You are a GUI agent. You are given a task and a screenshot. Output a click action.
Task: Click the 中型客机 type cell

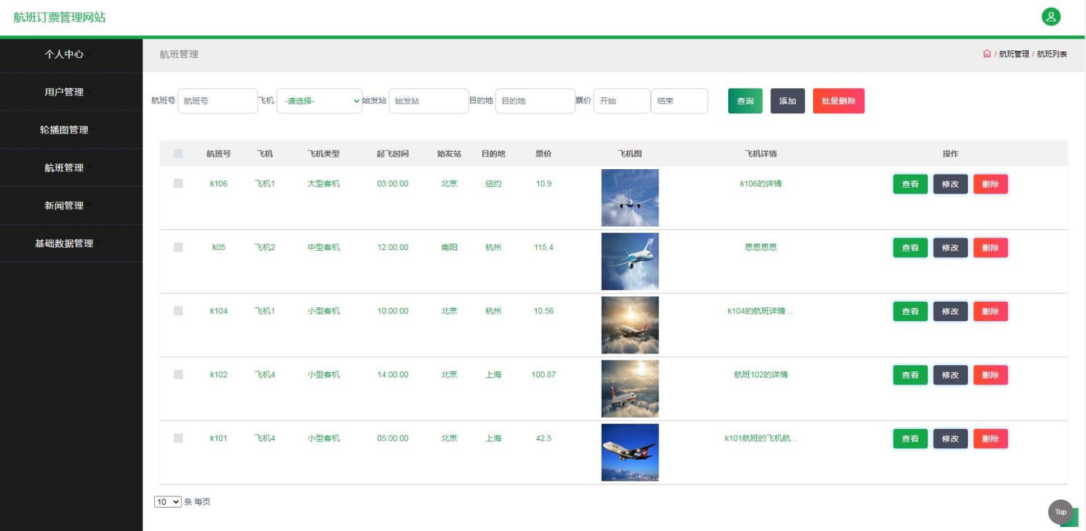[323, 247]
